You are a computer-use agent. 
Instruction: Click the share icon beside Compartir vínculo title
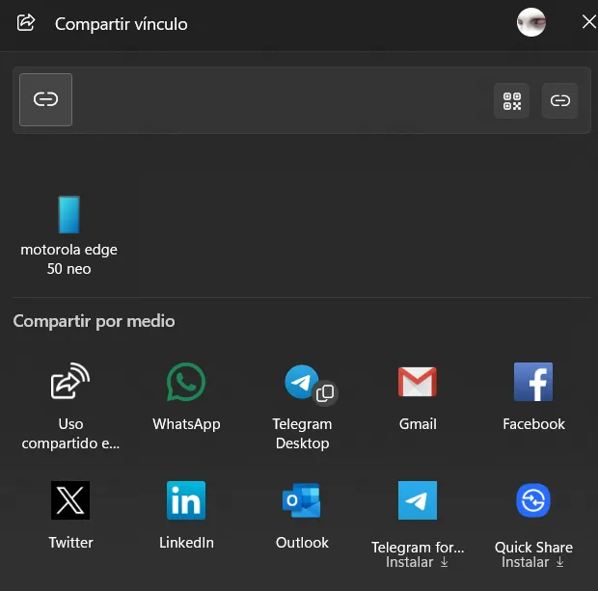(x=26, y=22)
